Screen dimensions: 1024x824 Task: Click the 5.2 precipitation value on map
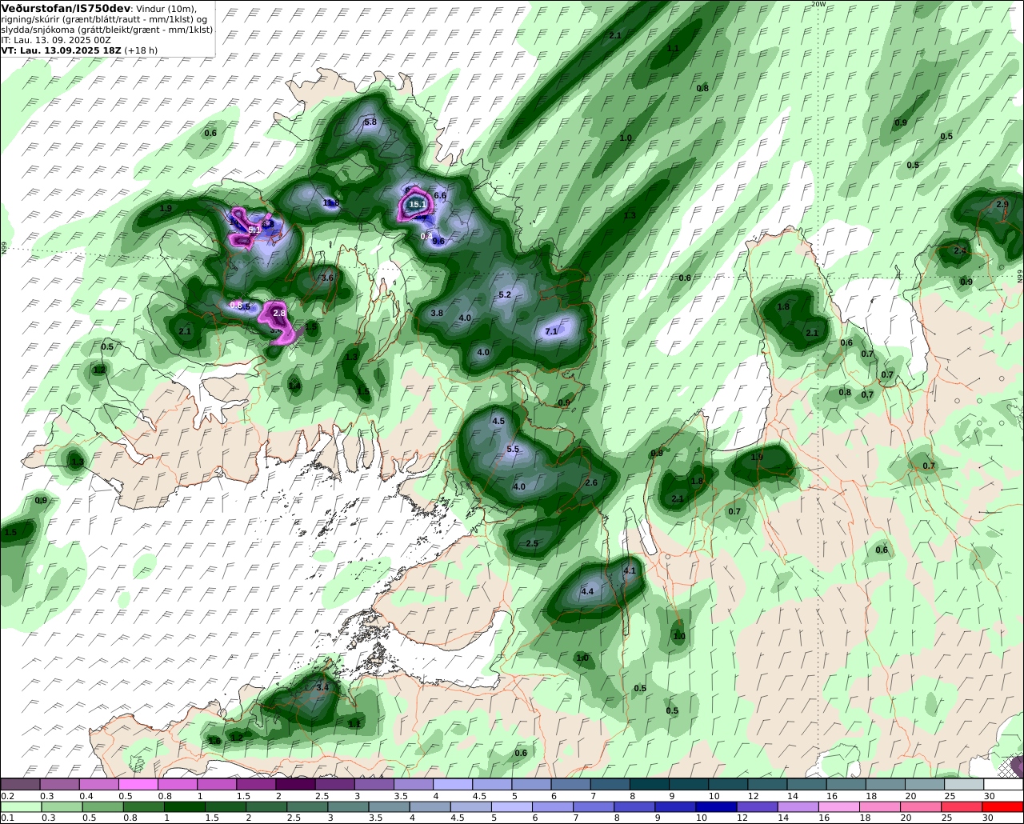pos(505,295)
